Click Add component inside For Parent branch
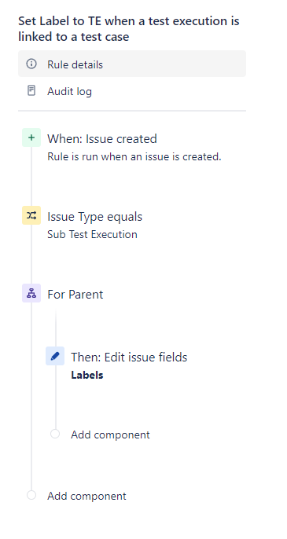The width and height of the screenshot is (287, 539). [110, 434]
